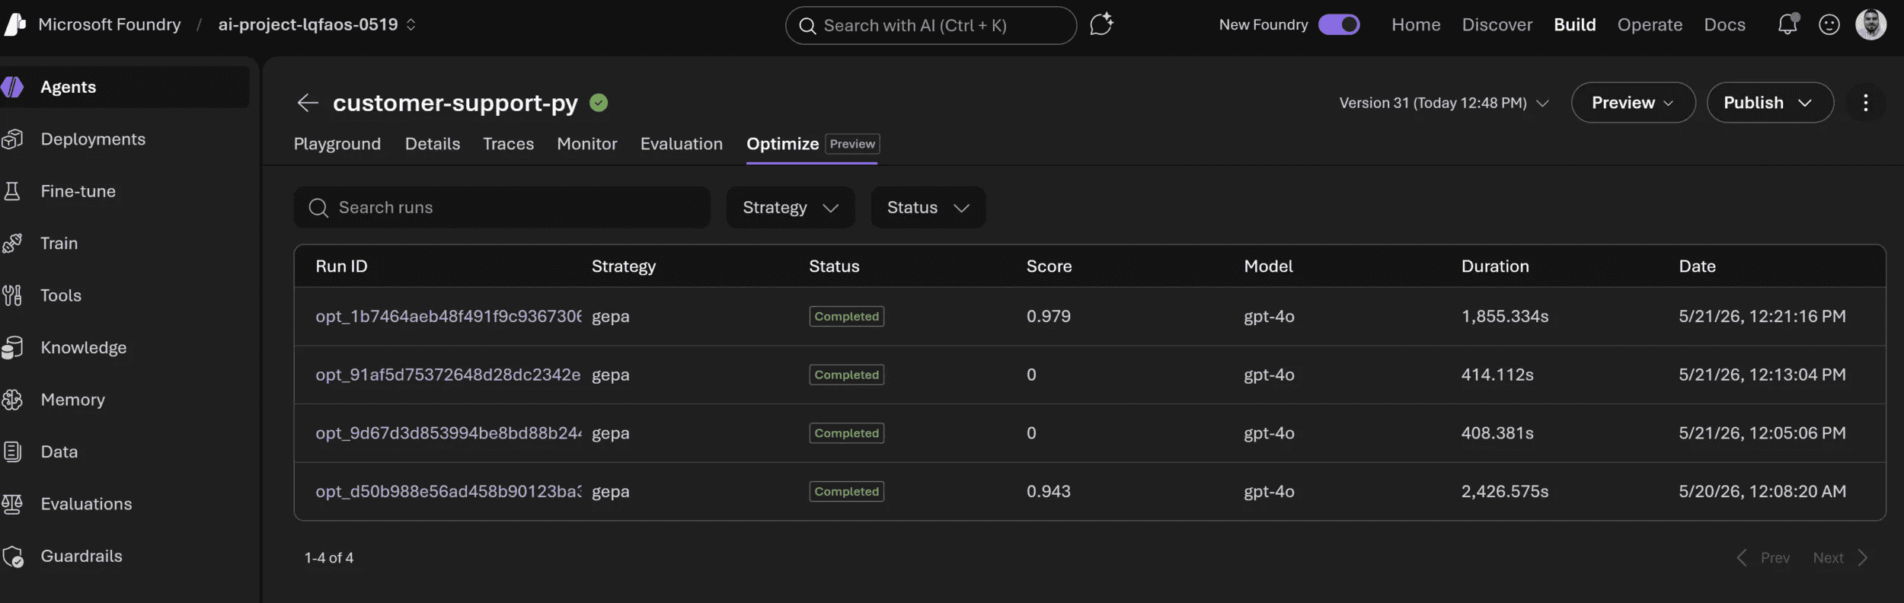1904x603 pixels.
Task: Open run opt_91af5d75372648d28dc2342e
Action: pos(448,375)
